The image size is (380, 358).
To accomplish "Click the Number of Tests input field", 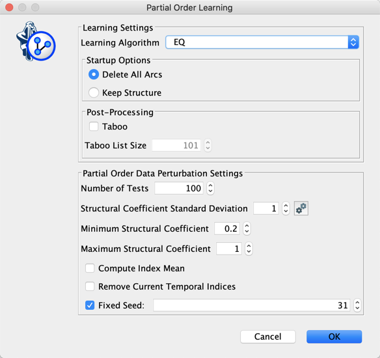I will click(x=179, y=188).
